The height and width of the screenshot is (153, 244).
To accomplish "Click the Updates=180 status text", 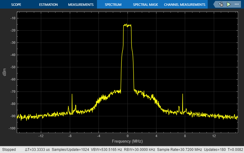I will coord(215,150).
